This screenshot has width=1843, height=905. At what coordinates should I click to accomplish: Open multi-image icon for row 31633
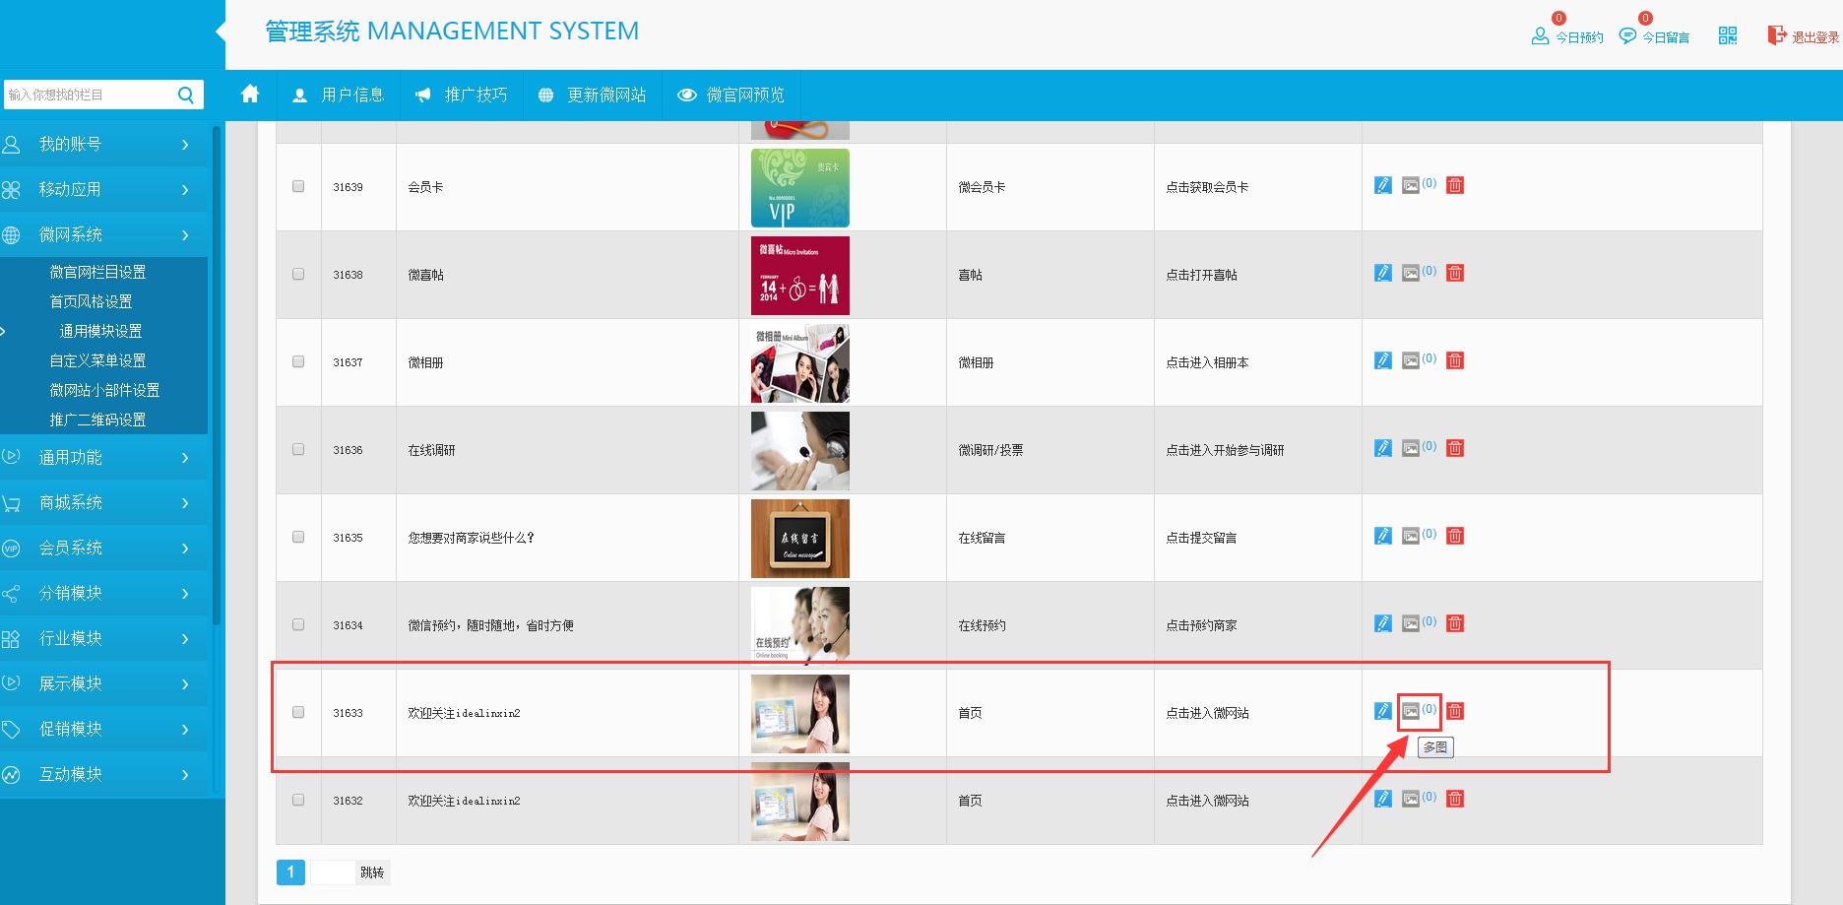[x=1411, y=711]
